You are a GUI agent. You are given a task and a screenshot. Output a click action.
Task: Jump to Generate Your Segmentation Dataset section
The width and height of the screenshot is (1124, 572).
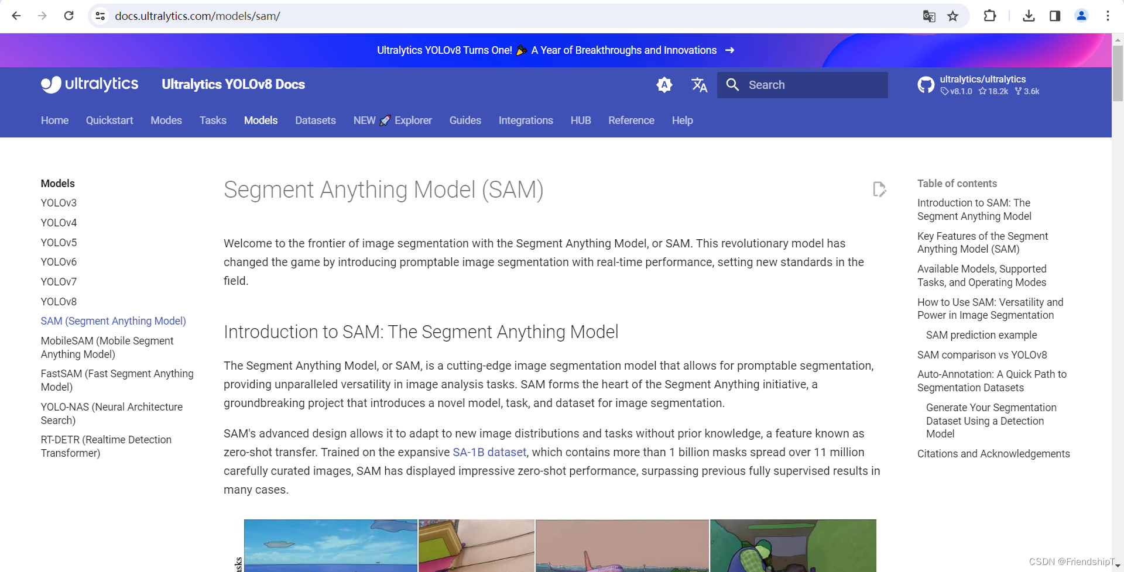991,421
